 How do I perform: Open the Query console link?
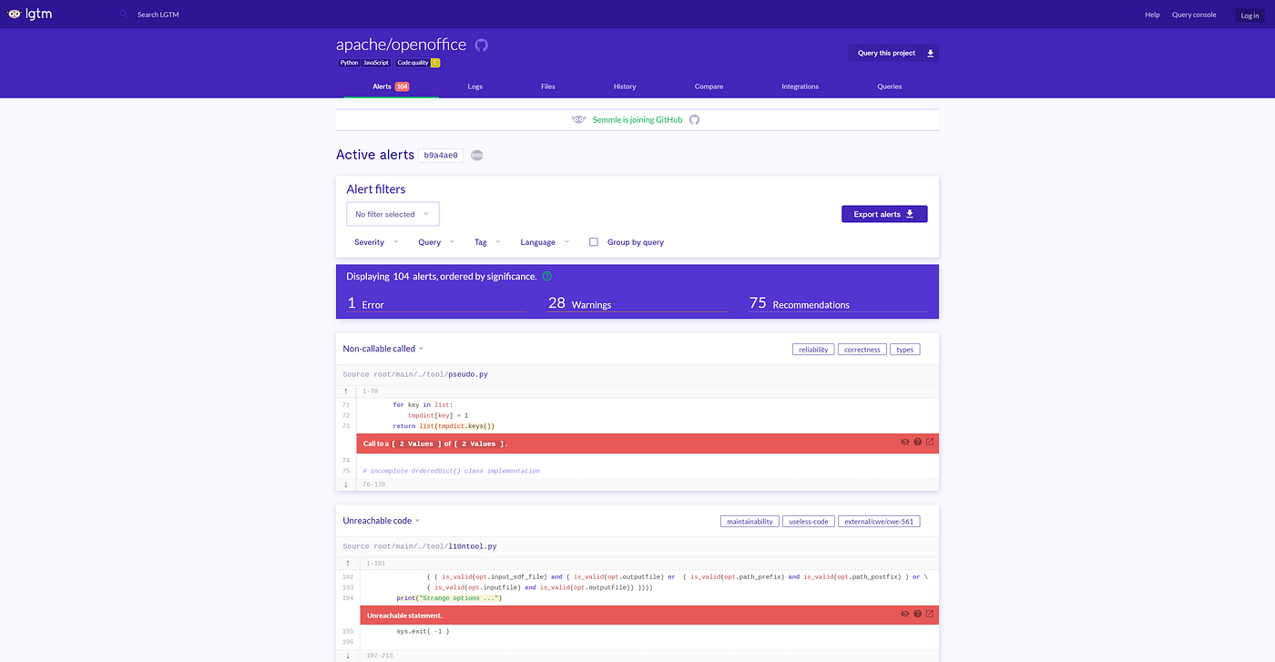1194,15
